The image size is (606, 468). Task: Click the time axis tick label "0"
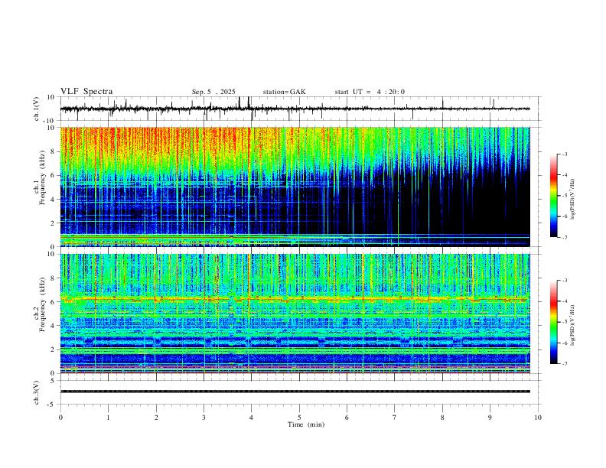60,418
